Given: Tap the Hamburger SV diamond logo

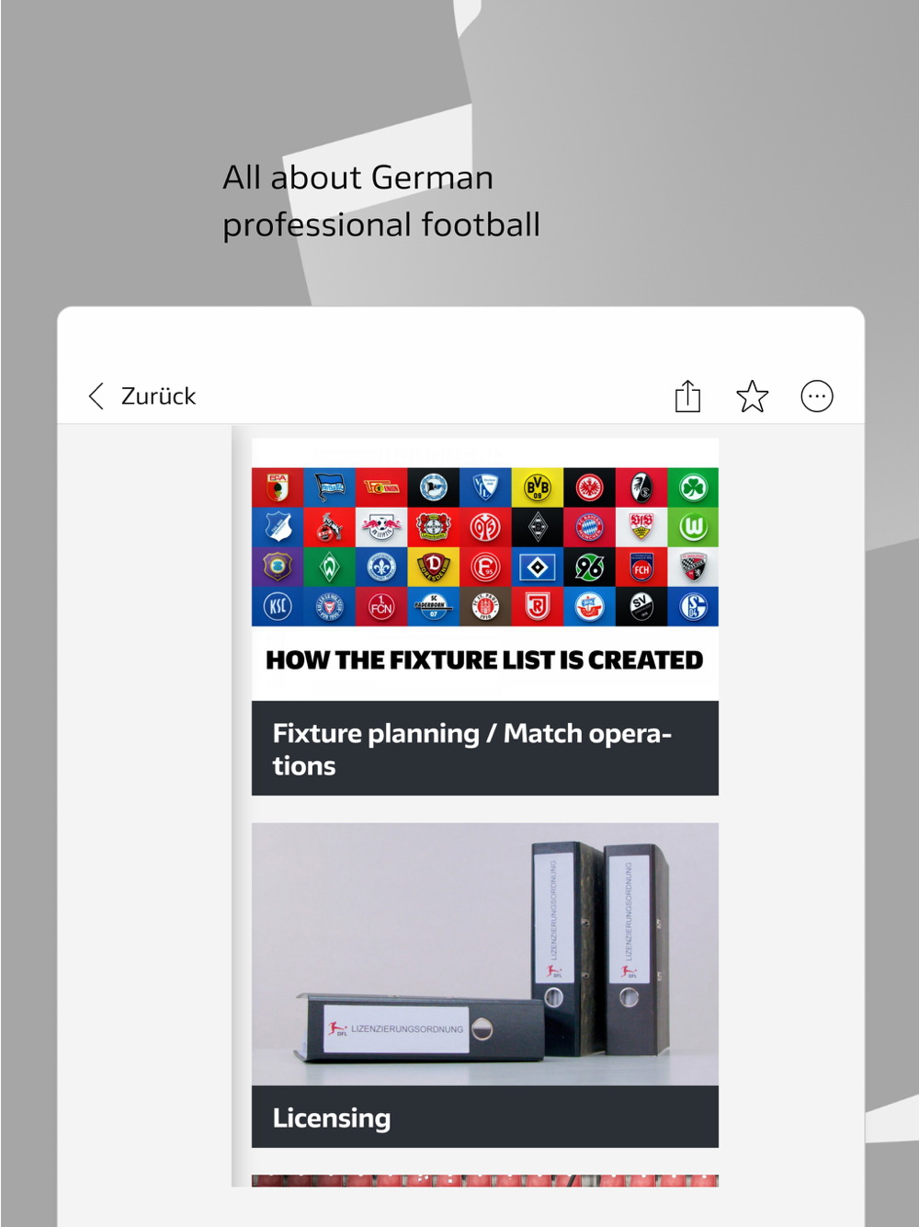Looking at the screenshot, I should [x=538, y=568].
